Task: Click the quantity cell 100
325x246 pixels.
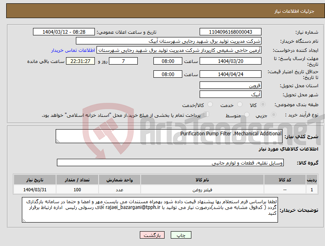Action: [x=77, y=190]
